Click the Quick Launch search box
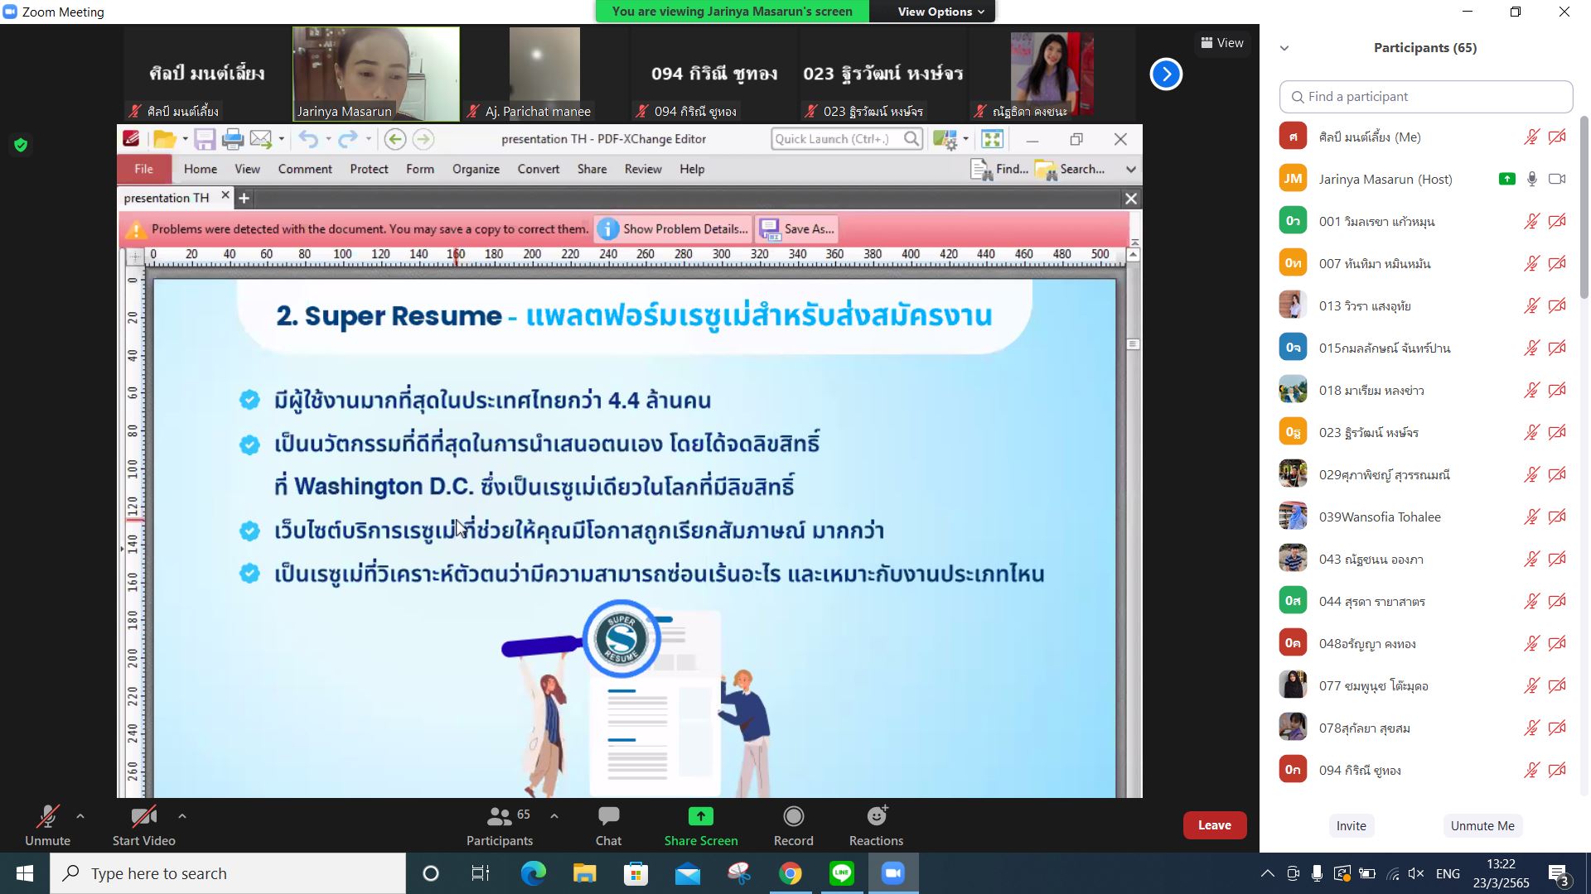 point(847,139)
